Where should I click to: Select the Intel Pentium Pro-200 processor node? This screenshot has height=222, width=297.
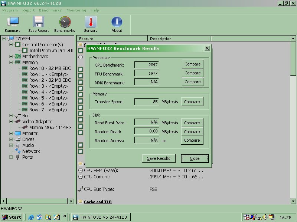coord(52,50)
